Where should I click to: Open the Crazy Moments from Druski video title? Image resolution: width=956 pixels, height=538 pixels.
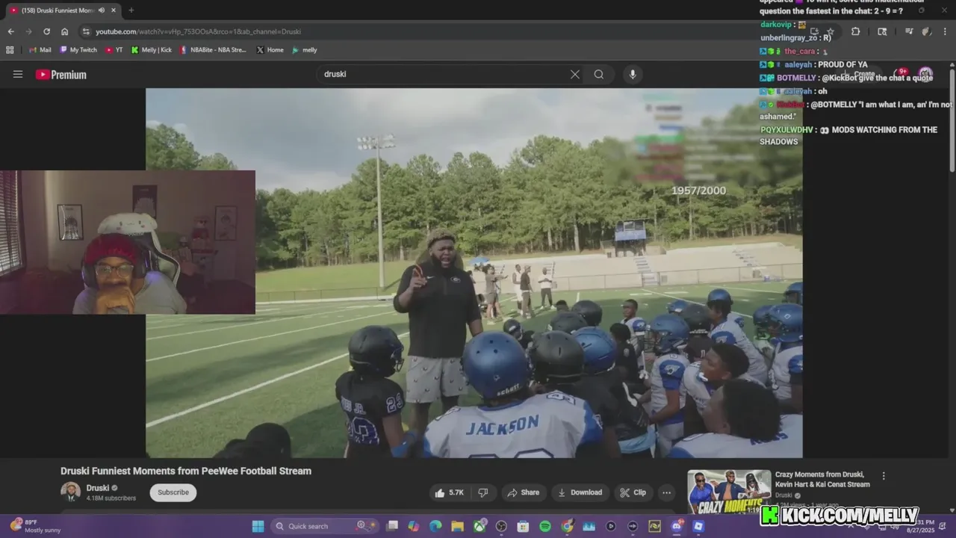[822, 479]
